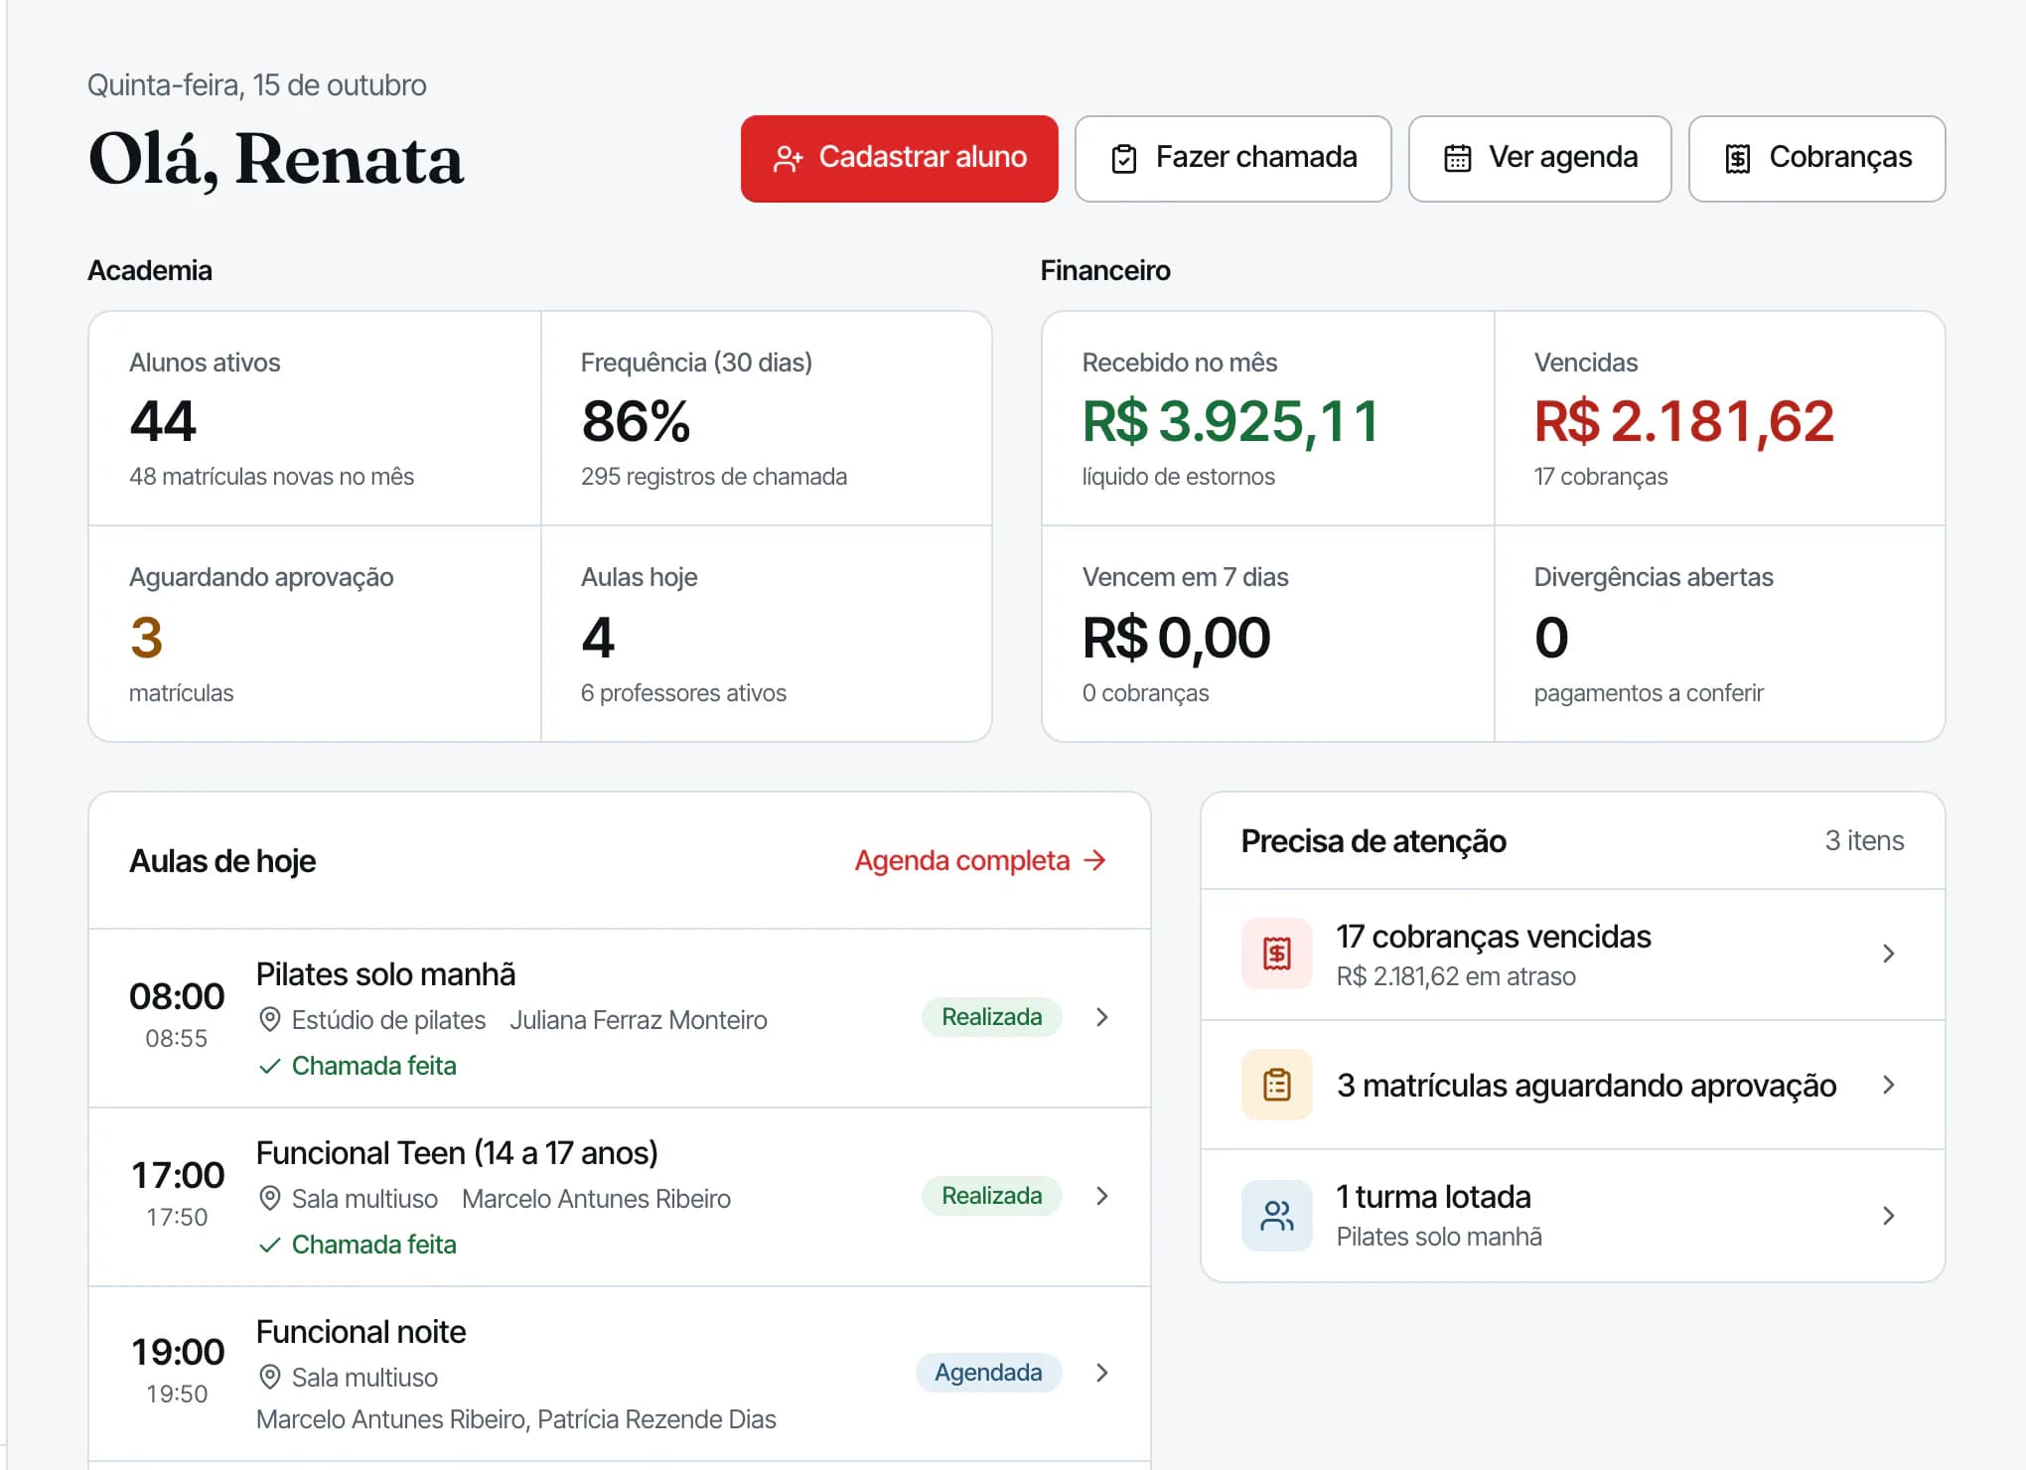The image size is (2026, 1470).
Task: Click the receipt icon in Cobranças button
Action: 1737,159
